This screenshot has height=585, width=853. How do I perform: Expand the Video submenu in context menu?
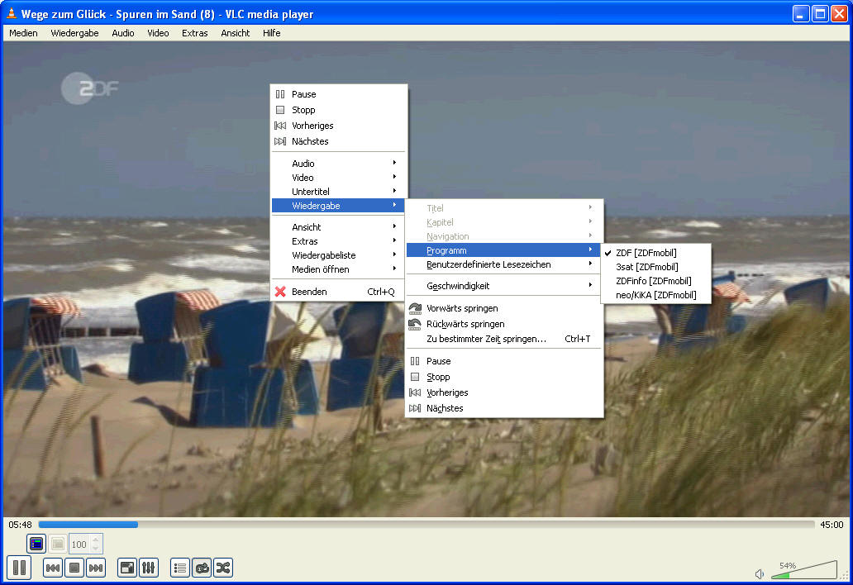click(x=338, y=178)
